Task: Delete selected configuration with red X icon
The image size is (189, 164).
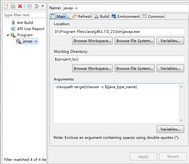Action: [x=20, y=6]
